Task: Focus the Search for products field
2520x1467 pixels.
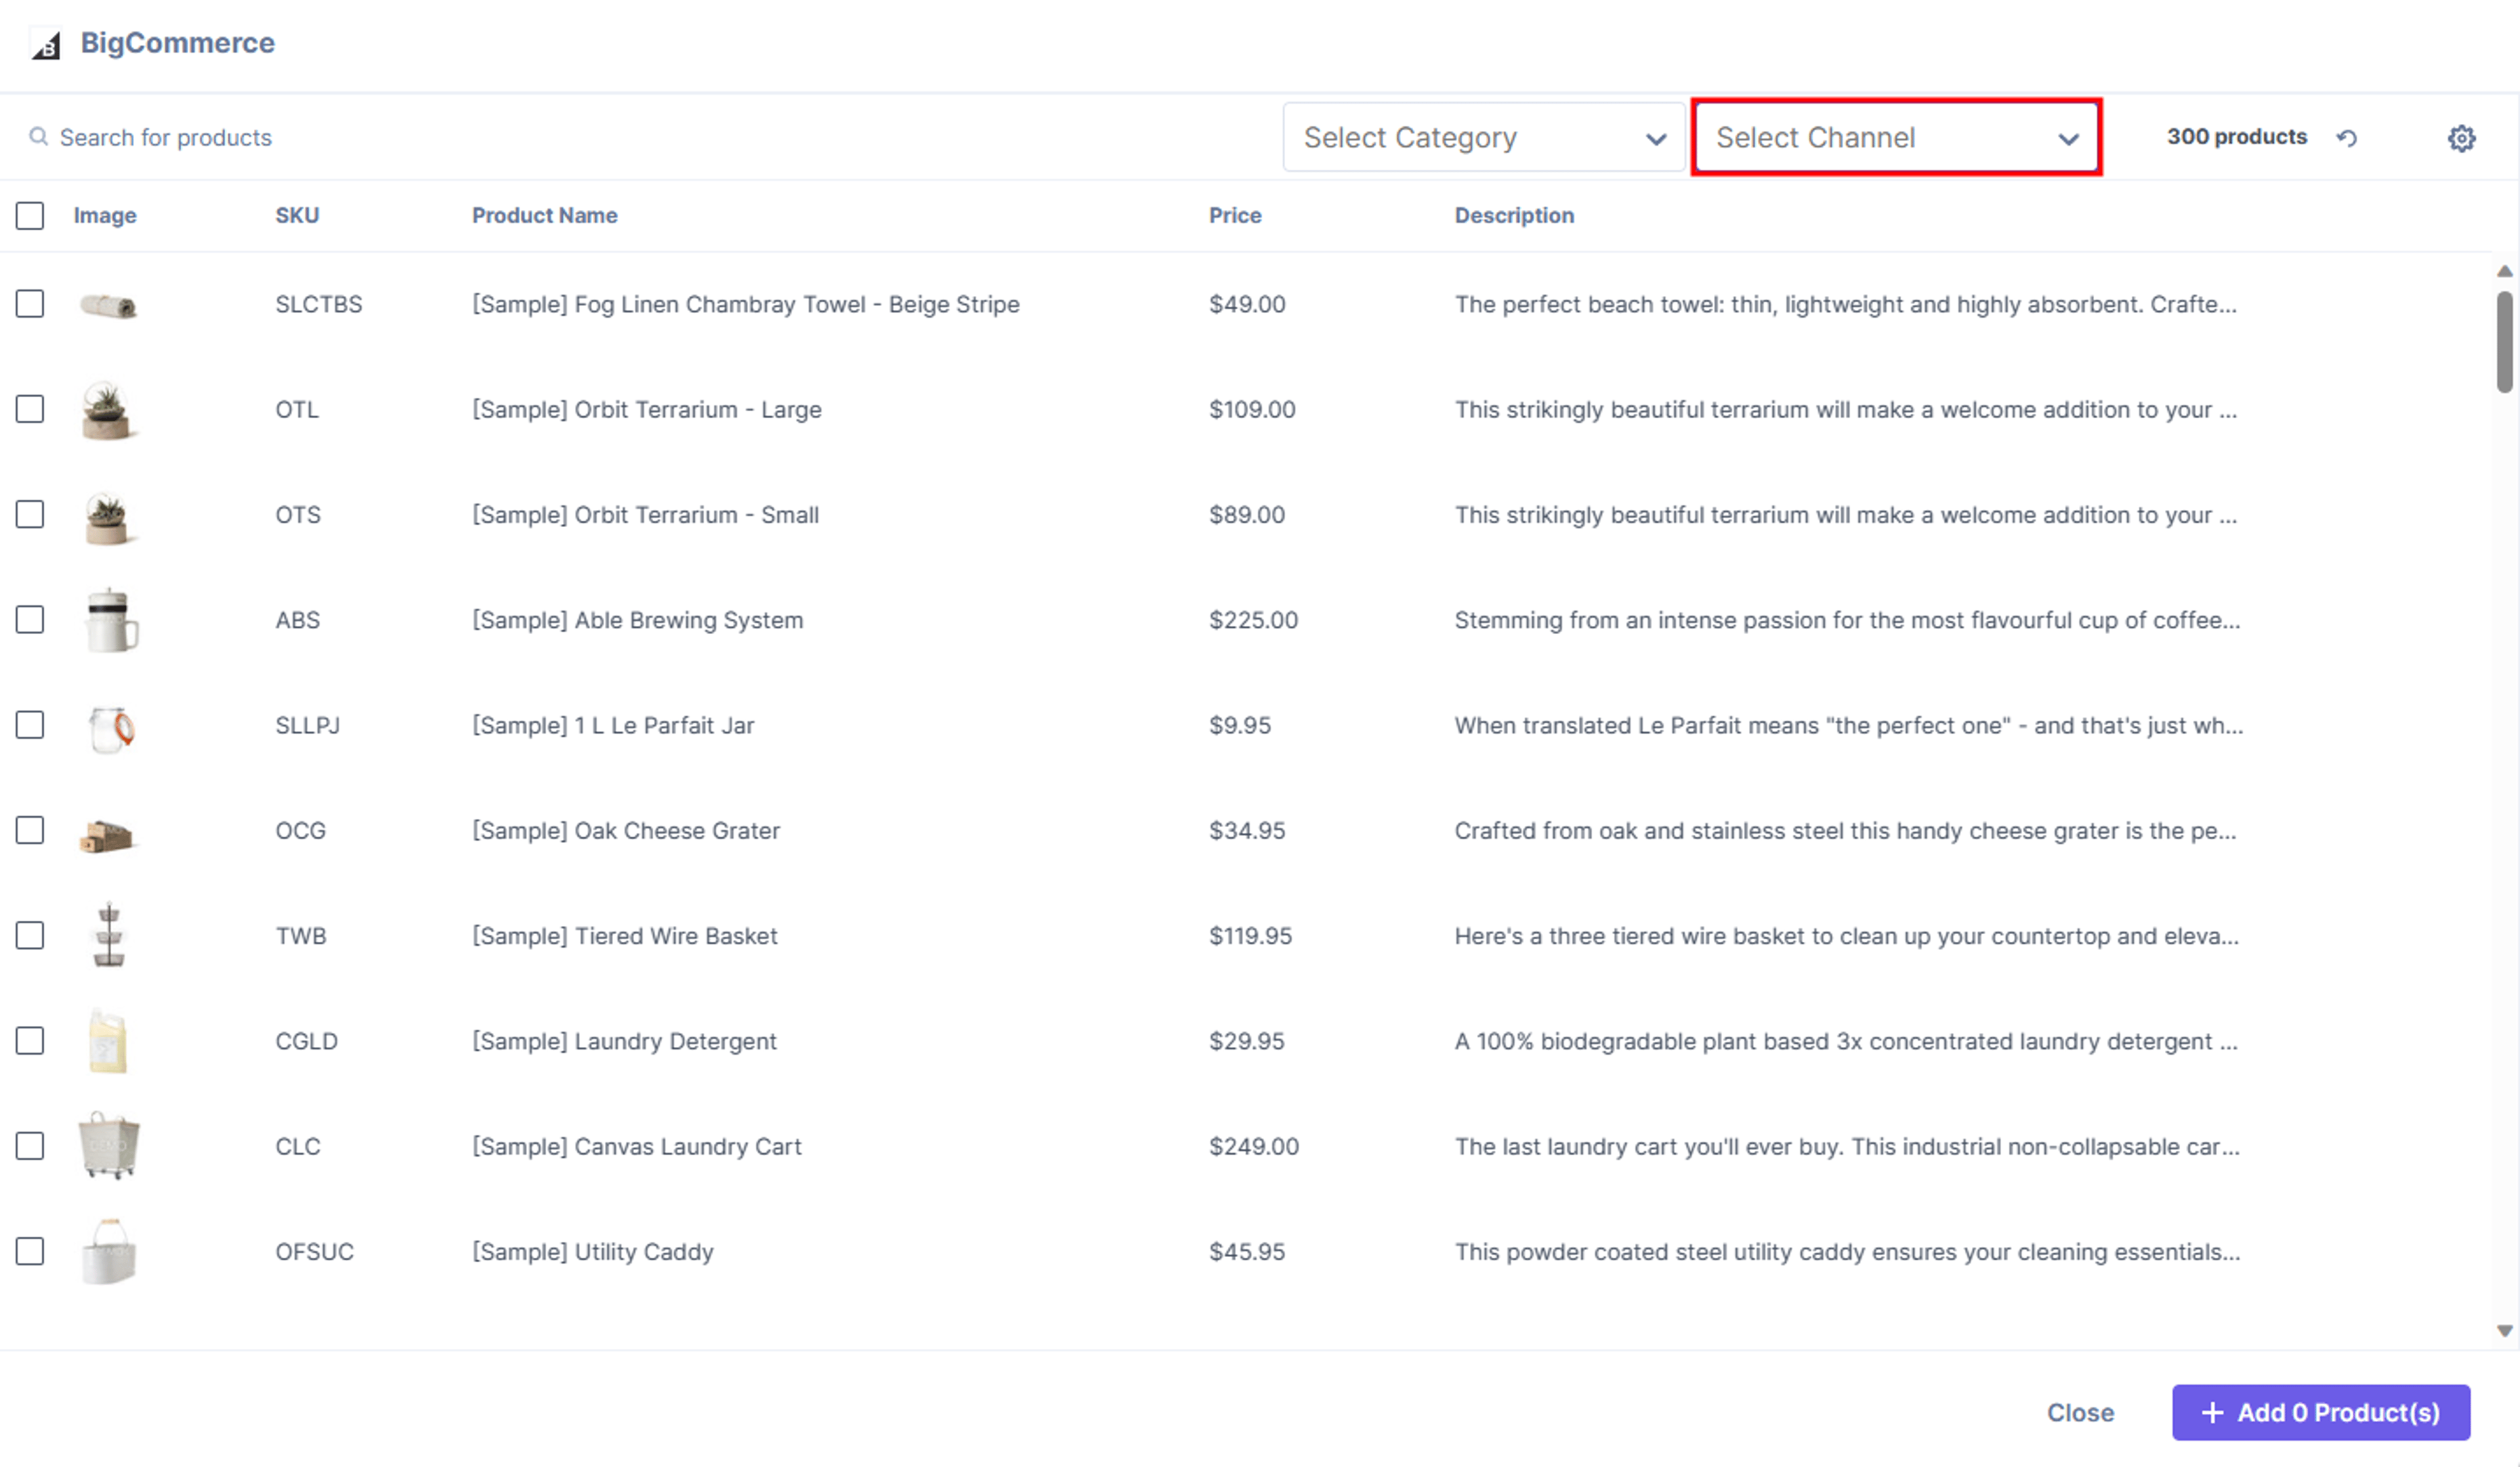Action: (640, 137)
